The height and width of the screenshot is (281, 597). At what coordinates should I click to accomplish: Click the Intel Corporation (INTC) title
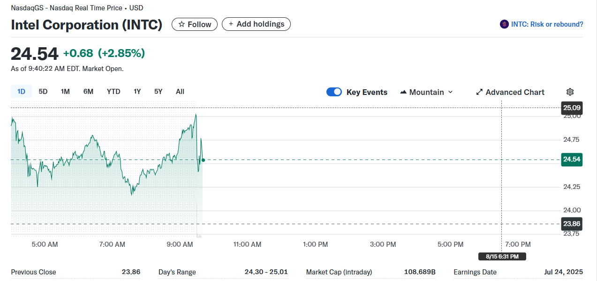[x=87, y=25]
